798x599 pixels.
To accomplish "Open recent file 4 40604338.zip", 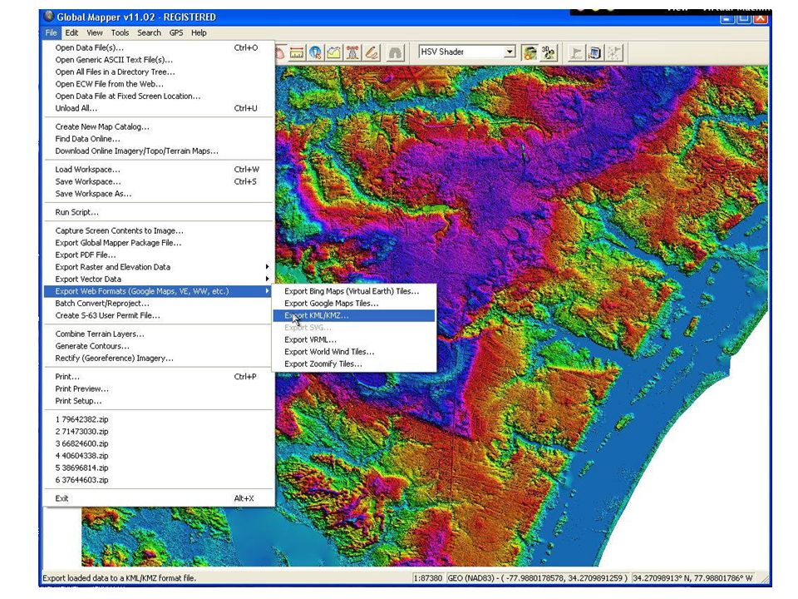I will [x=158, y=455].
